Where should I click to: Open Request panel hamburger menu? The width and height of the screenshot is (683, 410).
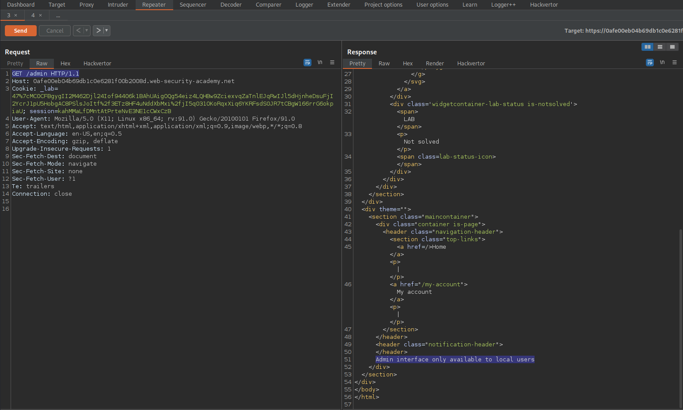pos(332,62)
